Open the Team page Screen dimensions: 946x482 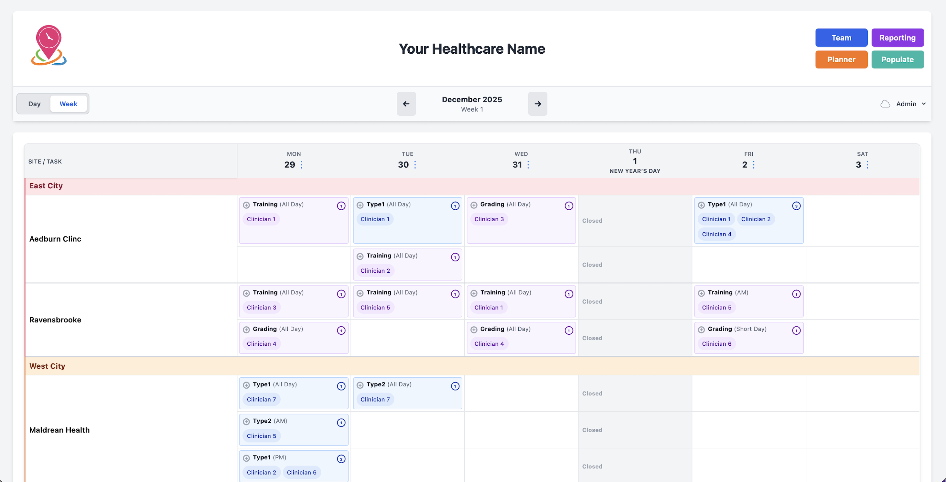click(x=841, y=37)
